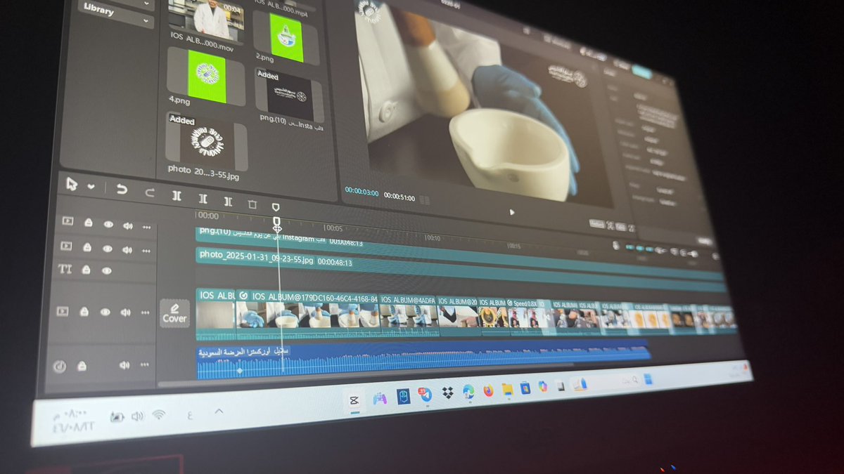Click the playhead handle on the ruler

point(277,223)
